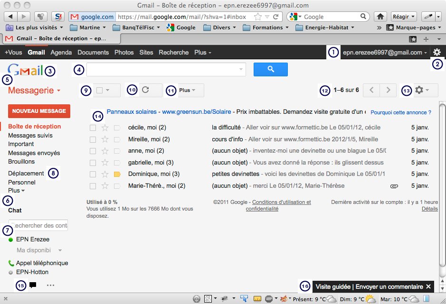
Task: Open the Formations bookmarks folder
Action: pyautogui.click(x=266, y=28)
